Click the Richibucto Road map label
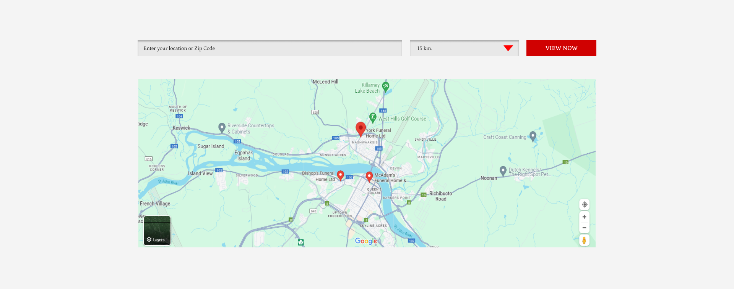This screenshot has width=734, height=289. [440, 196]
